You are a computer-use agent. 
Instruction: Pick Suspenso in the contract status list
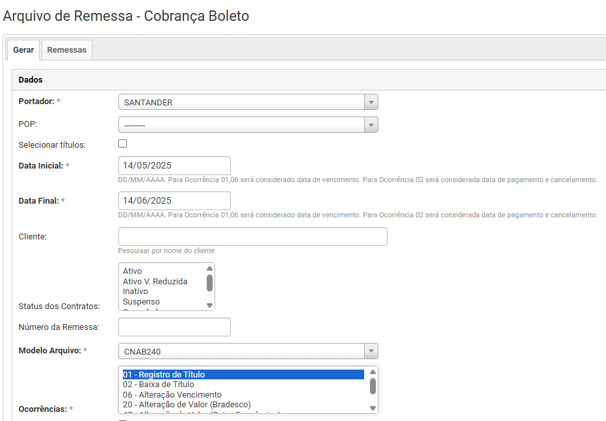pos(141,302)
